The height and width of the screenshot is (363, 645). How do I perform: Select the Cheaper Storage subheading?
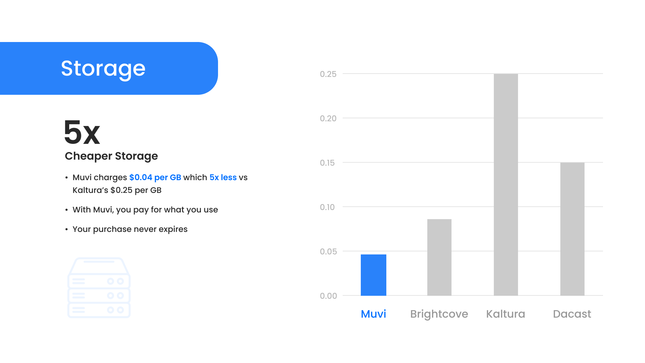pyautogui.click(x=111, y=156)
